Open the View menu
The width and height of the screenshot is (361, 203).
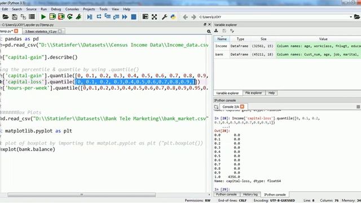[115, 9]
